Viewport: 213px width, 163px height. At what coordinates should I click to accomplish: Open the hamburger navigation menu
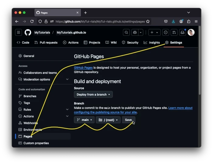[x=19, y=32]
